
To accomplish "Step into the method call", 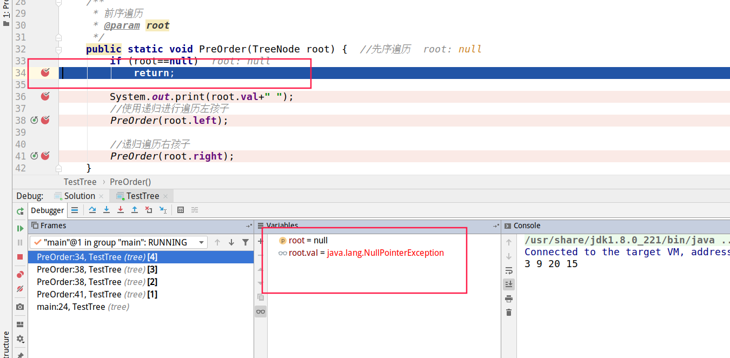I will click(x=107, y=210).
